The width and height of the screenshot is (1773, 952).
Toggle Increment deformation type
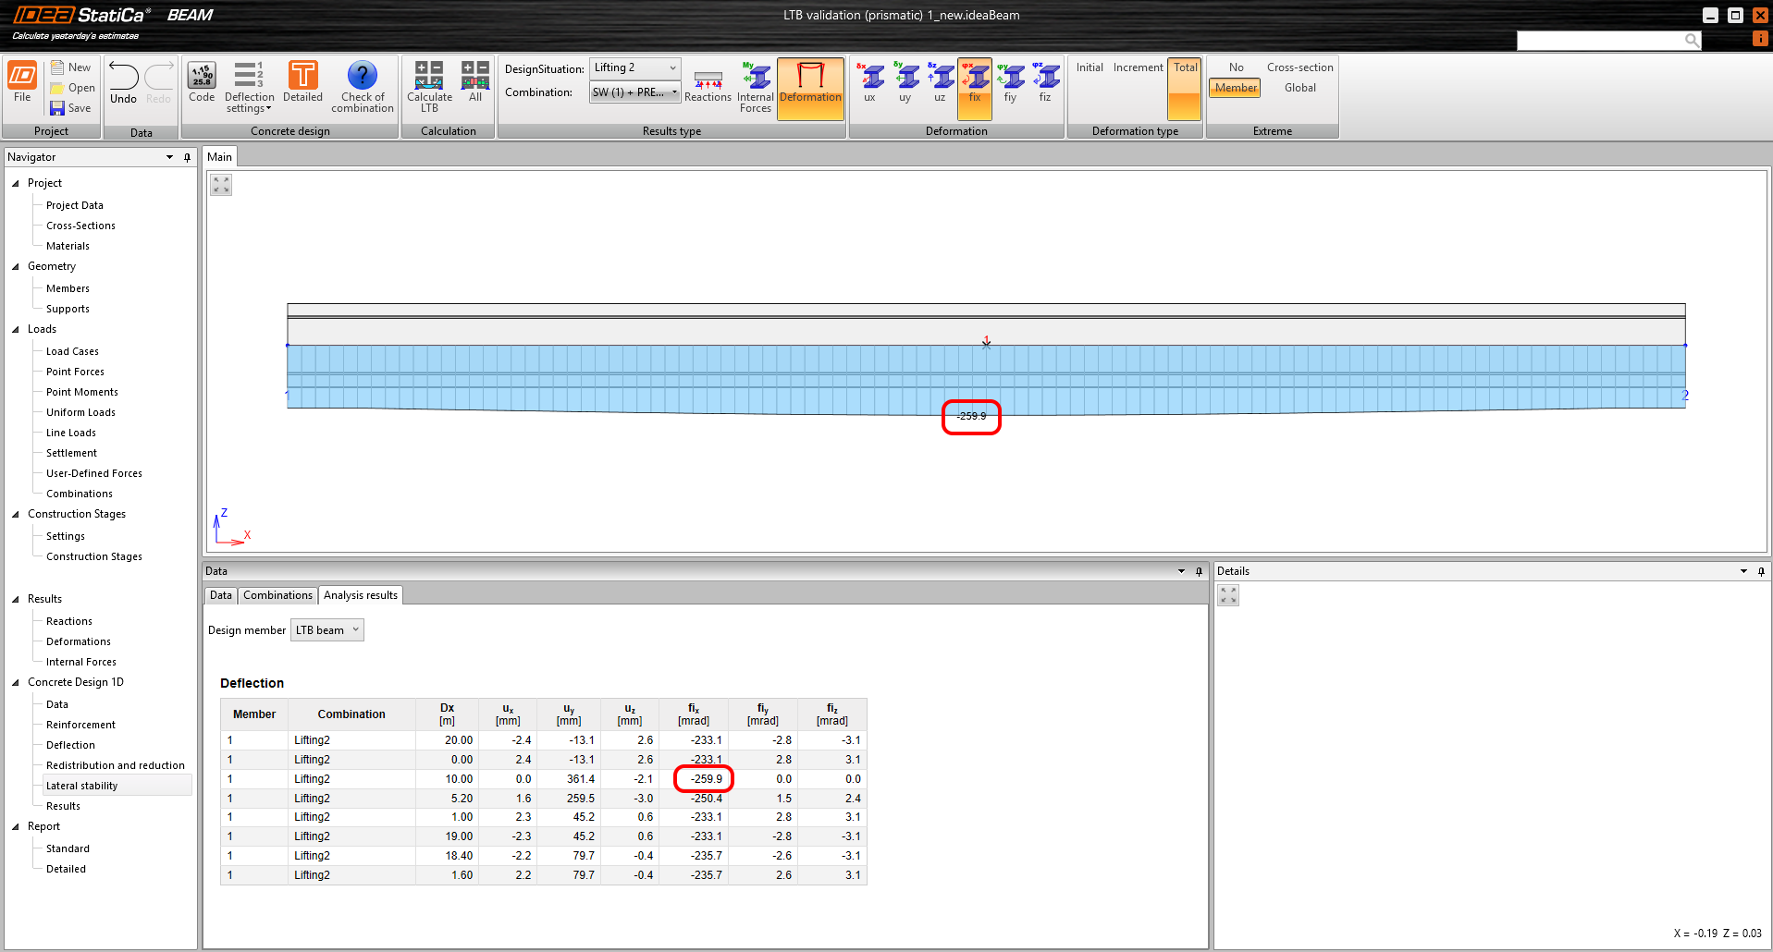[x=1138, y=67]
